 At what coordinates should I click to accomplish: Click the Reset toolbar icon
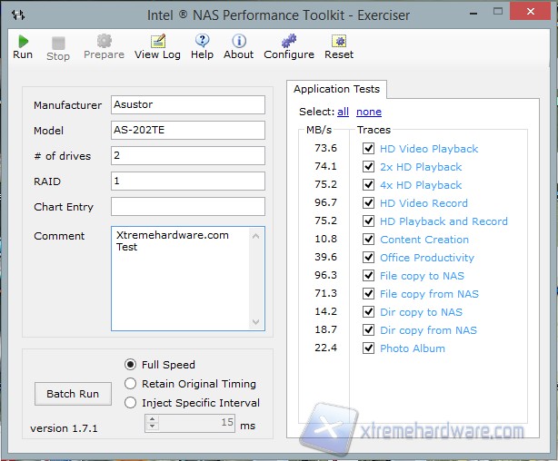[339, 42]
